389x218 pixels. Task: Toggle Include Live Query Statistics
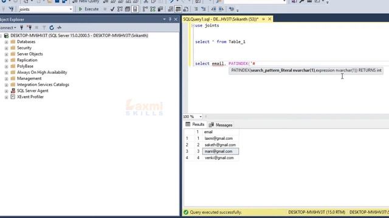coord(153,9)
